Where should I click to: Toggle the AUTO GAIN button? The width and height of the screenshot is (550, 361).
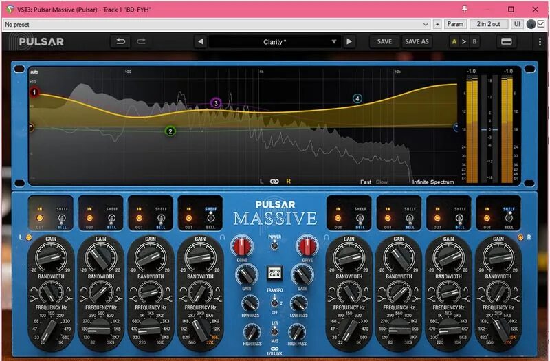tap(274, 272)
